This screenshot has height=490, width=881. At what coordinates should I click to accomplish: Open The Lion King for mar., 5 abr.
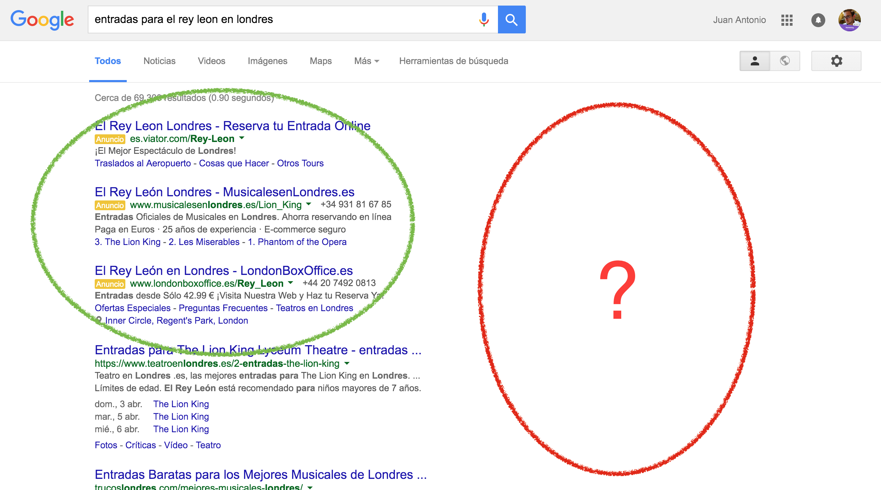(181, 417)
